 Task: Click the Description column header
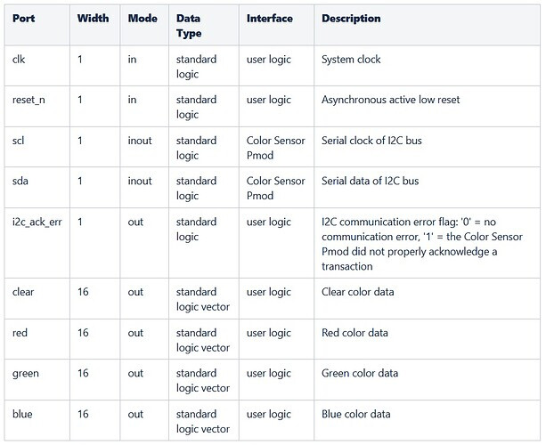[351, 19]
